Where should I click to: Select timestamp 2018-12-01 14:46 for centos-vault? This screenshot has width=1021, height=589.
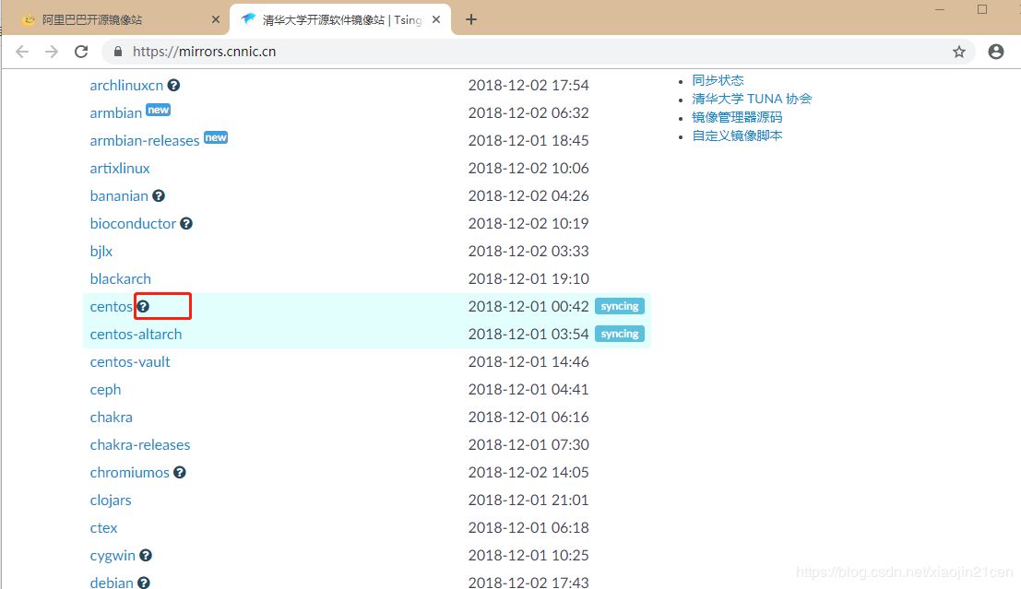(528, 362)
